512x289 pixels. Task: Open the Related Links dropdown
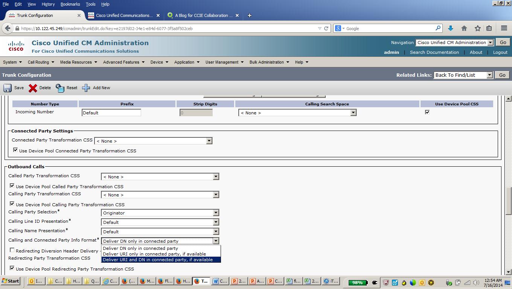[x=463, y=75]
